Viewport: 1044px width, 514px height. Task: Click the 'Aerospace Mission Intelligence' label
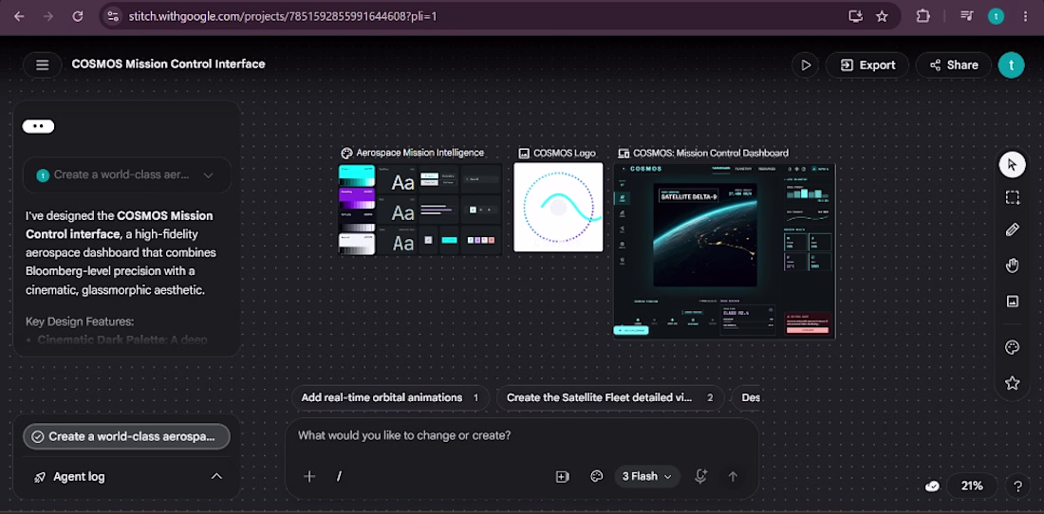(420, 153)
